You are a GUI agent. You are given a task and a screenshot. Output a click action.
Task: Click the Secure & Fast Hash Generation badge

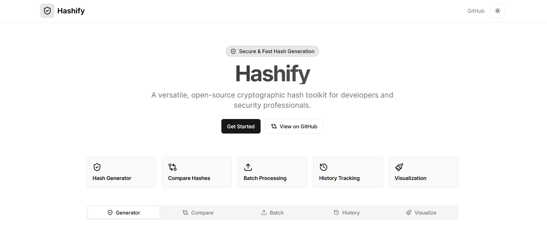coord(272,51)
